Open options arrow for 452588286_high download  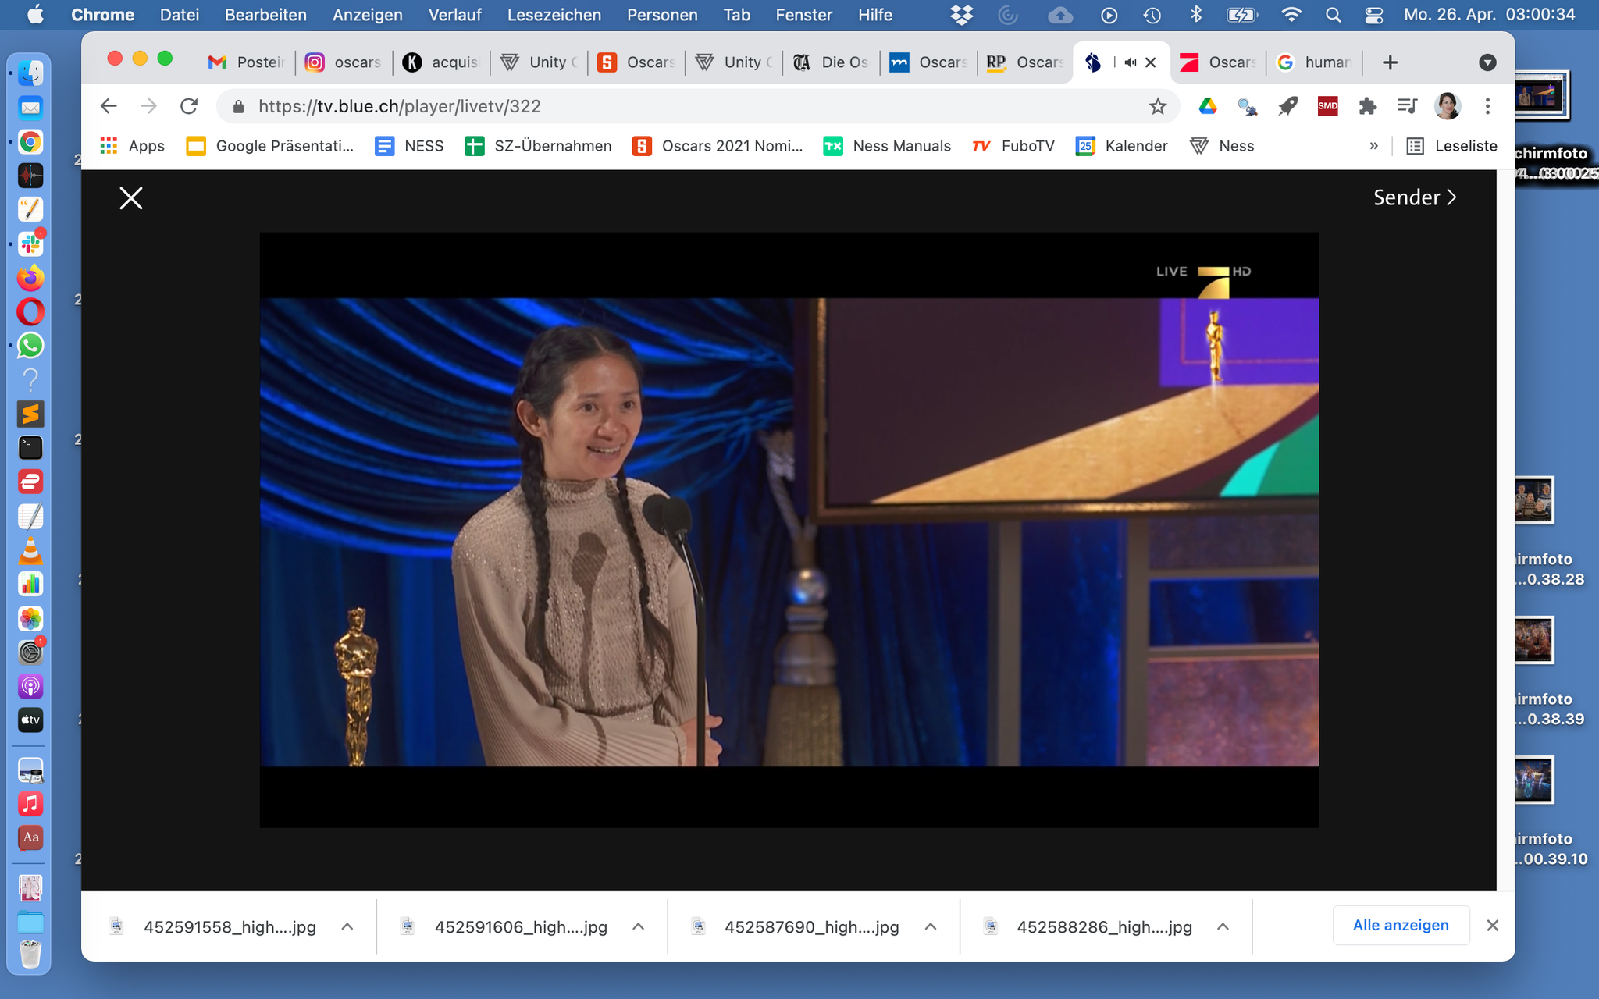[x=1223, y=926]
